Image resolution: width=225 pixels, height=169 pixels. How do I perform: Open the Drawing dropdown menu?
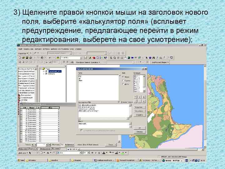point(23,153)
